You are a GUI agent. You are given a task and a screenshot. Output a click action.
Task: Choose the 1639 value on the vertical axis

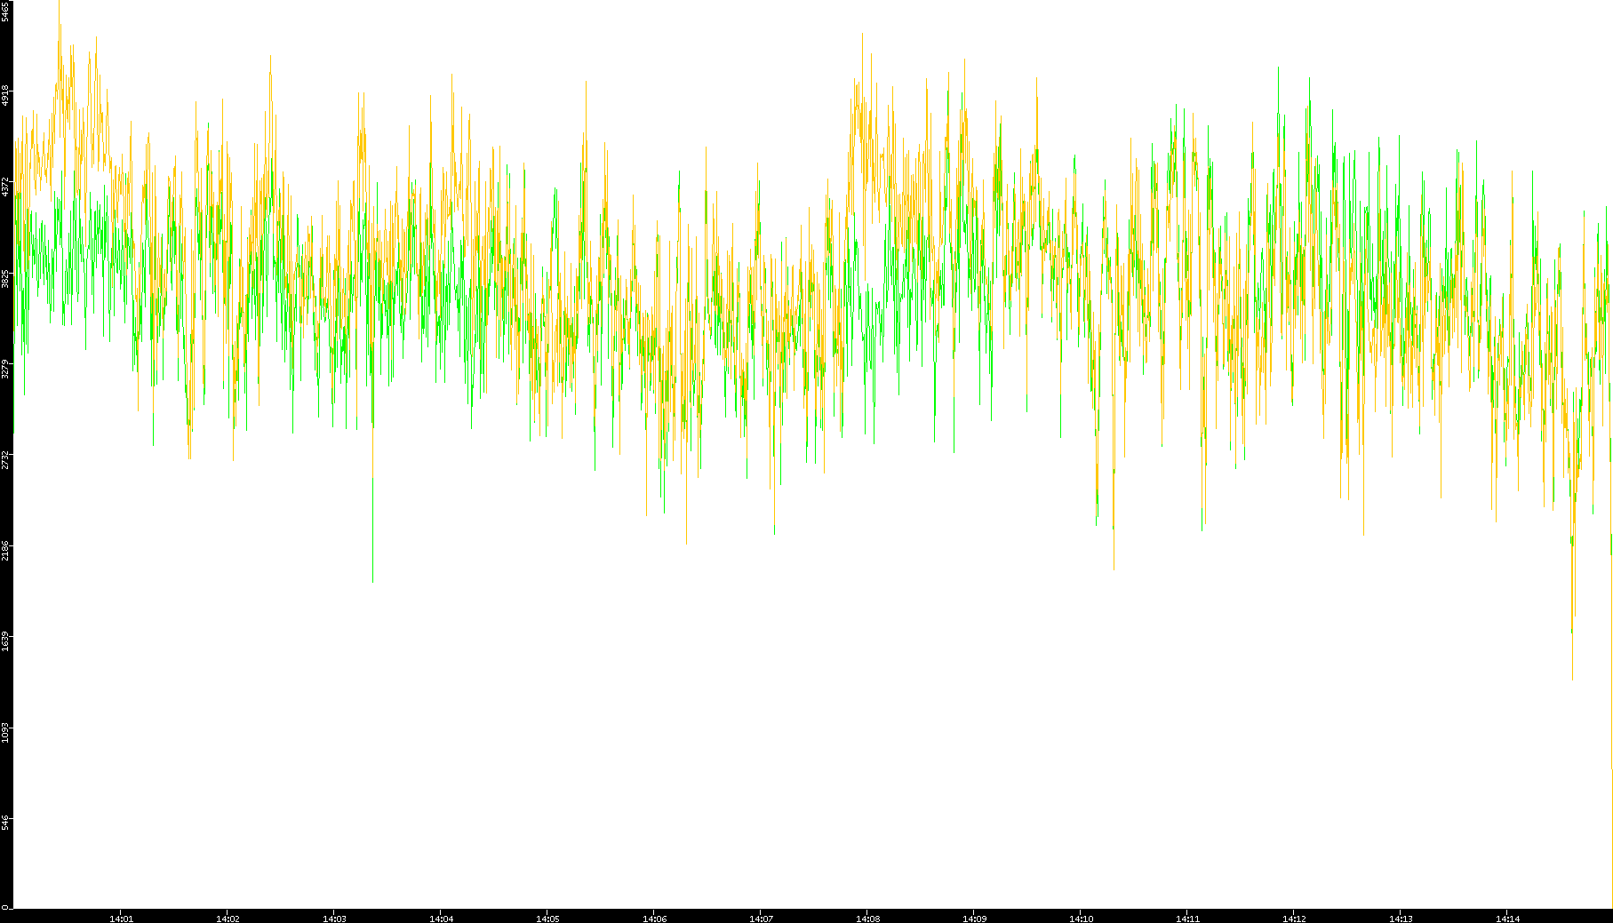click(x=5, y=641)
